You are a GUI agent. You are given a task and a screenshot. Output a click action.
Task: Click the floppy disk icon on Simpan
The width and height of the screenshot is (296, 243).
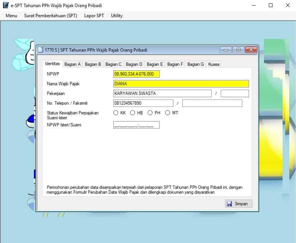229,204
